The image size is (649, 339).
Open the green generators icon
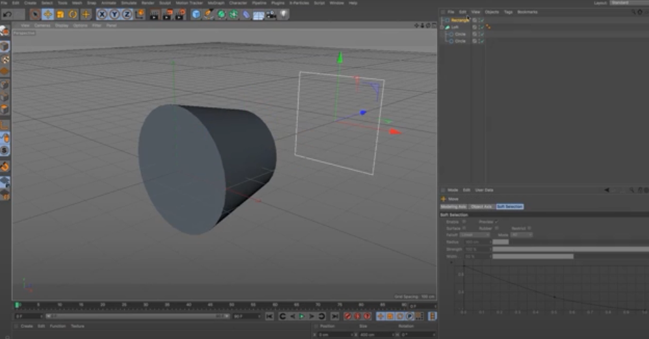coord(222,14)
